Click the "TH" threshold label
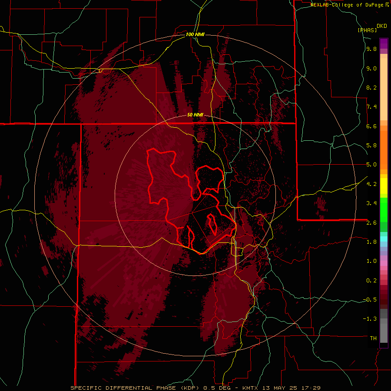The width and height of the screenshot is (391, 391). point(373,338)
